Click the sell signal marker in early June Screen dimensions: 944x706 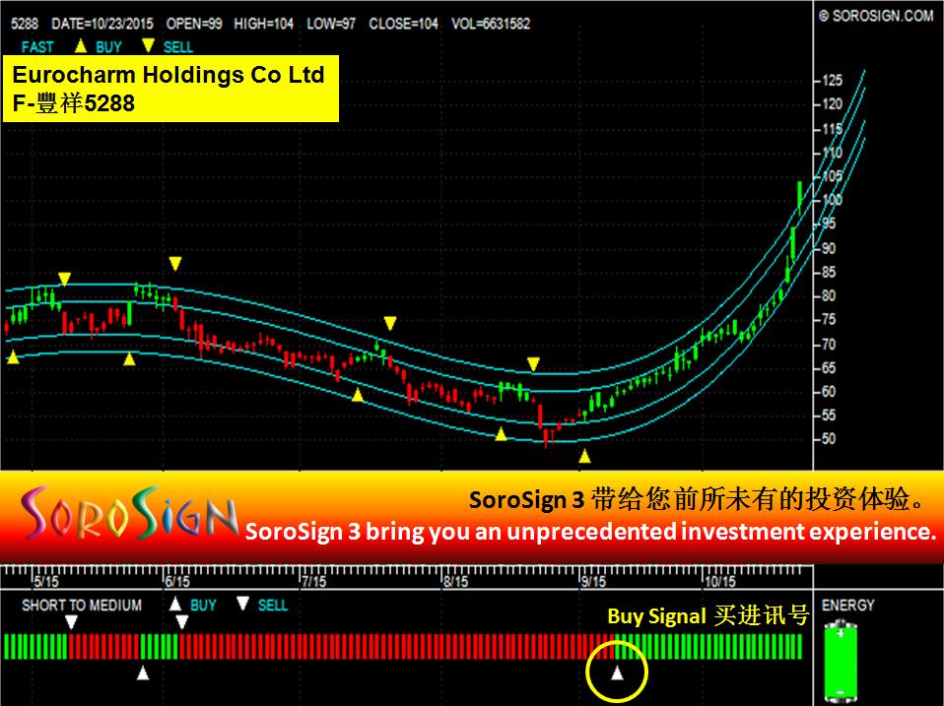click(x=175, y=264)
